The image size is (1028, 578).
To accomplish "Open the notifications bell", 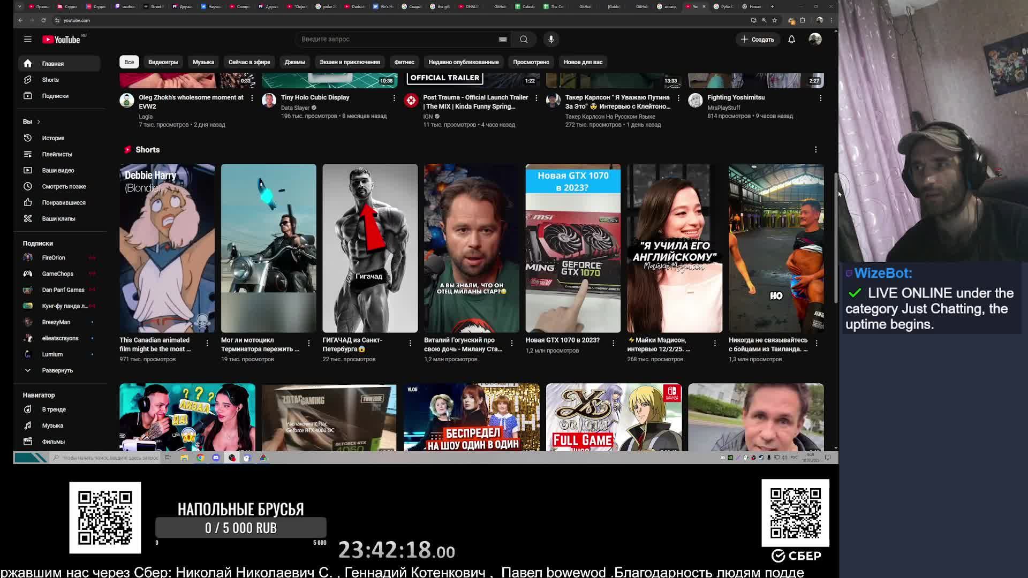I will [x=791, y=39].
